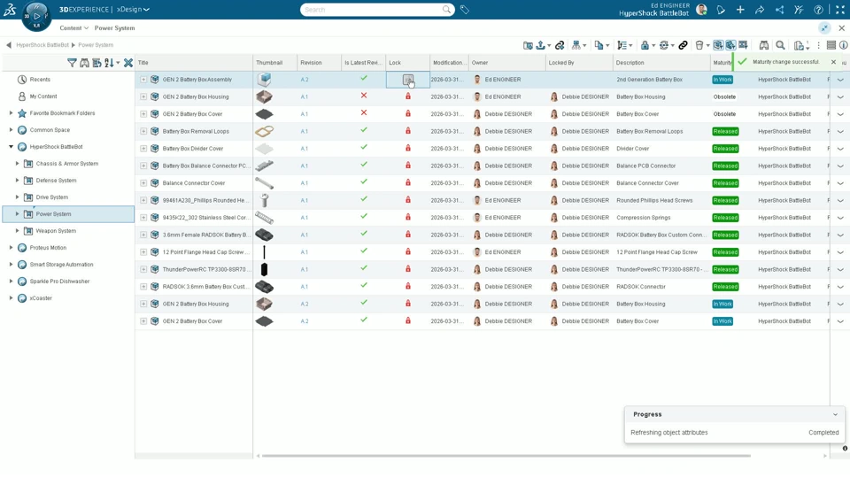The height and width of the screenshot is (478, 850).
Task: Click the notifications bell icon
Action: tap(721, 10)
